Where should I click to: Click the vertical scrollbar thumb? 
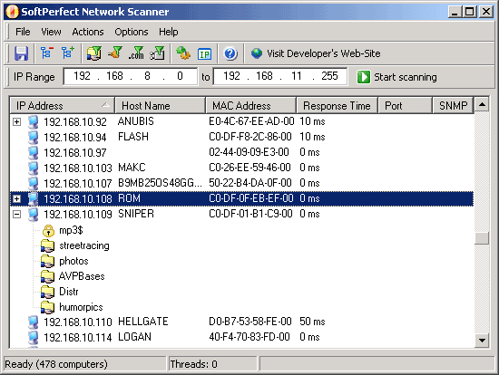(x=482, y=238)
